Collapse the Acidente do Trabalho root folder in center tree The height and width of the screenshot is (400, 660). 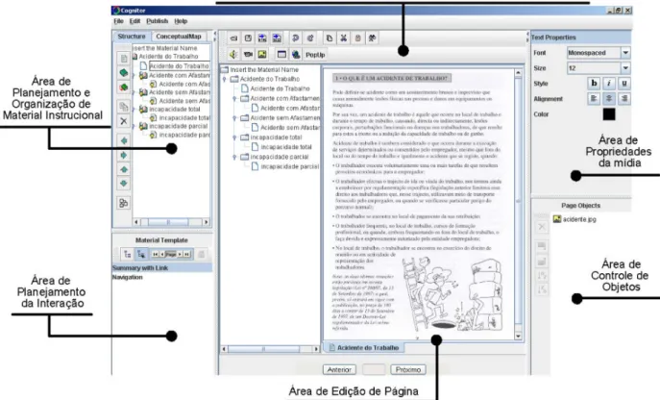coord(225,79)
